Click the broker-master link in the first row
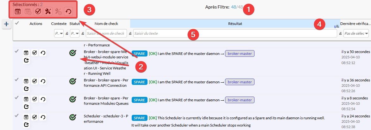 pos(240,54)
